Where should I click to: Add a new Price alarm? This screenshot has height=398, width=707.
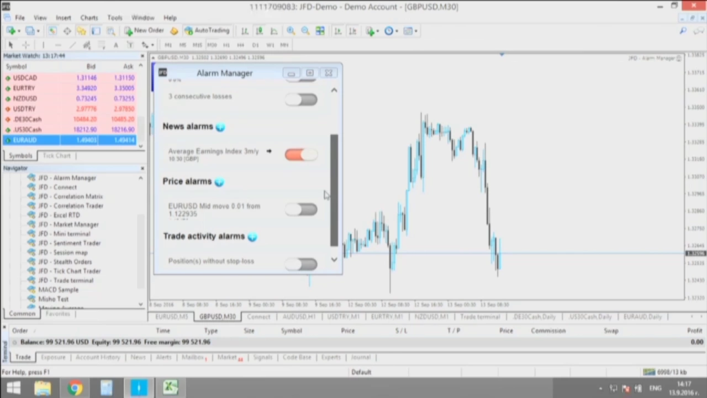pos(219,181)
